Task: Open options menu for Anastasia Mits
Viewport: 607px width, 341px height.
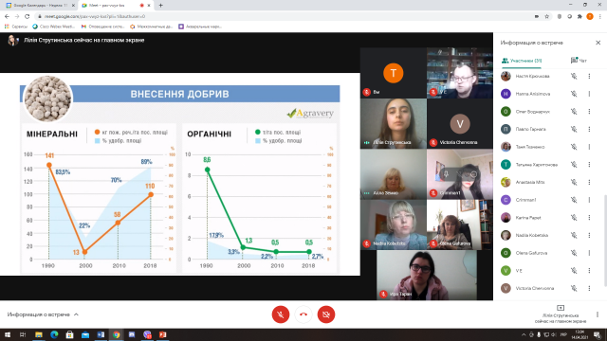Action: 589,182
